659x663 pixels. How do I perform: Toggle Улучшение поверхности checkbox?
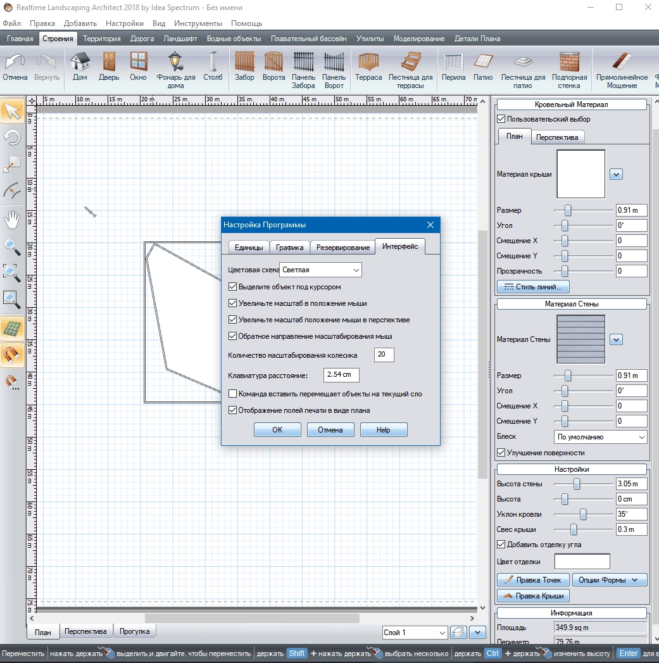click(501, 452)
